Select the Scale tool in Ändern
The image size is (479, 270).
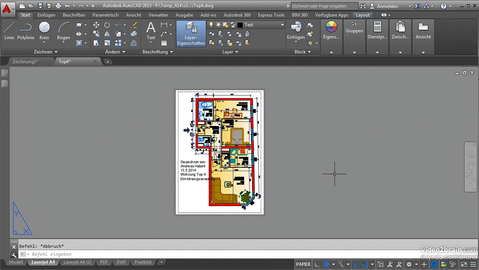(107, 43)
